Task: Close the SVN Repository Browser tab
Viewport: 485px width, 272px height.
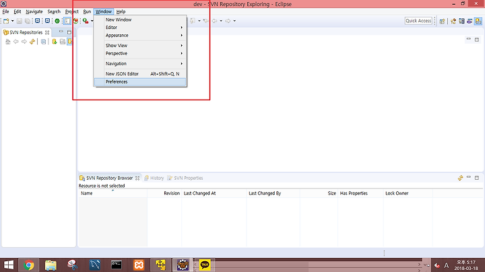Action: (x=137, y=178)
